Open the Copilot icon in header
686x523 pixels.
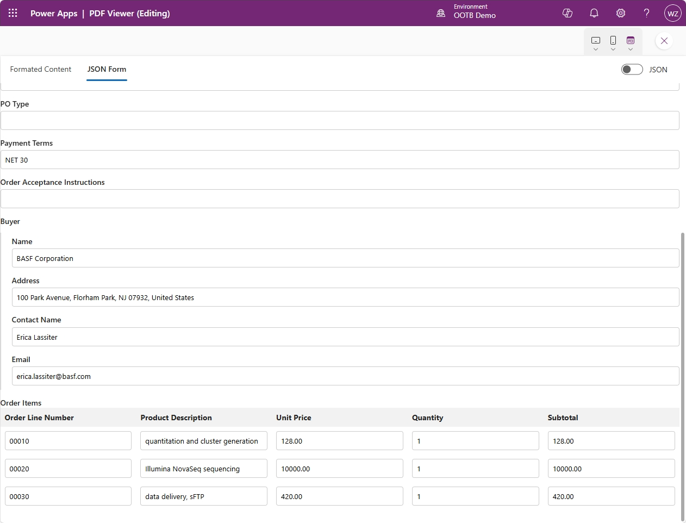(x=567, y=13)
